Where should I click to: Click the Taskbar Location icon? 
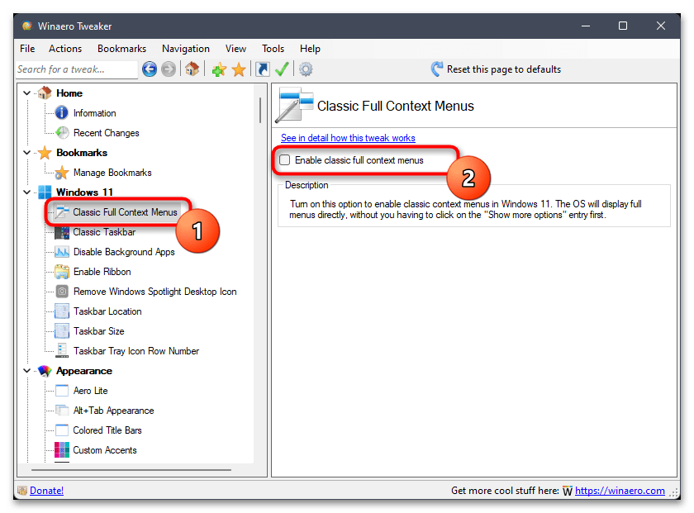pyautogui.click(x=61, y=311)
